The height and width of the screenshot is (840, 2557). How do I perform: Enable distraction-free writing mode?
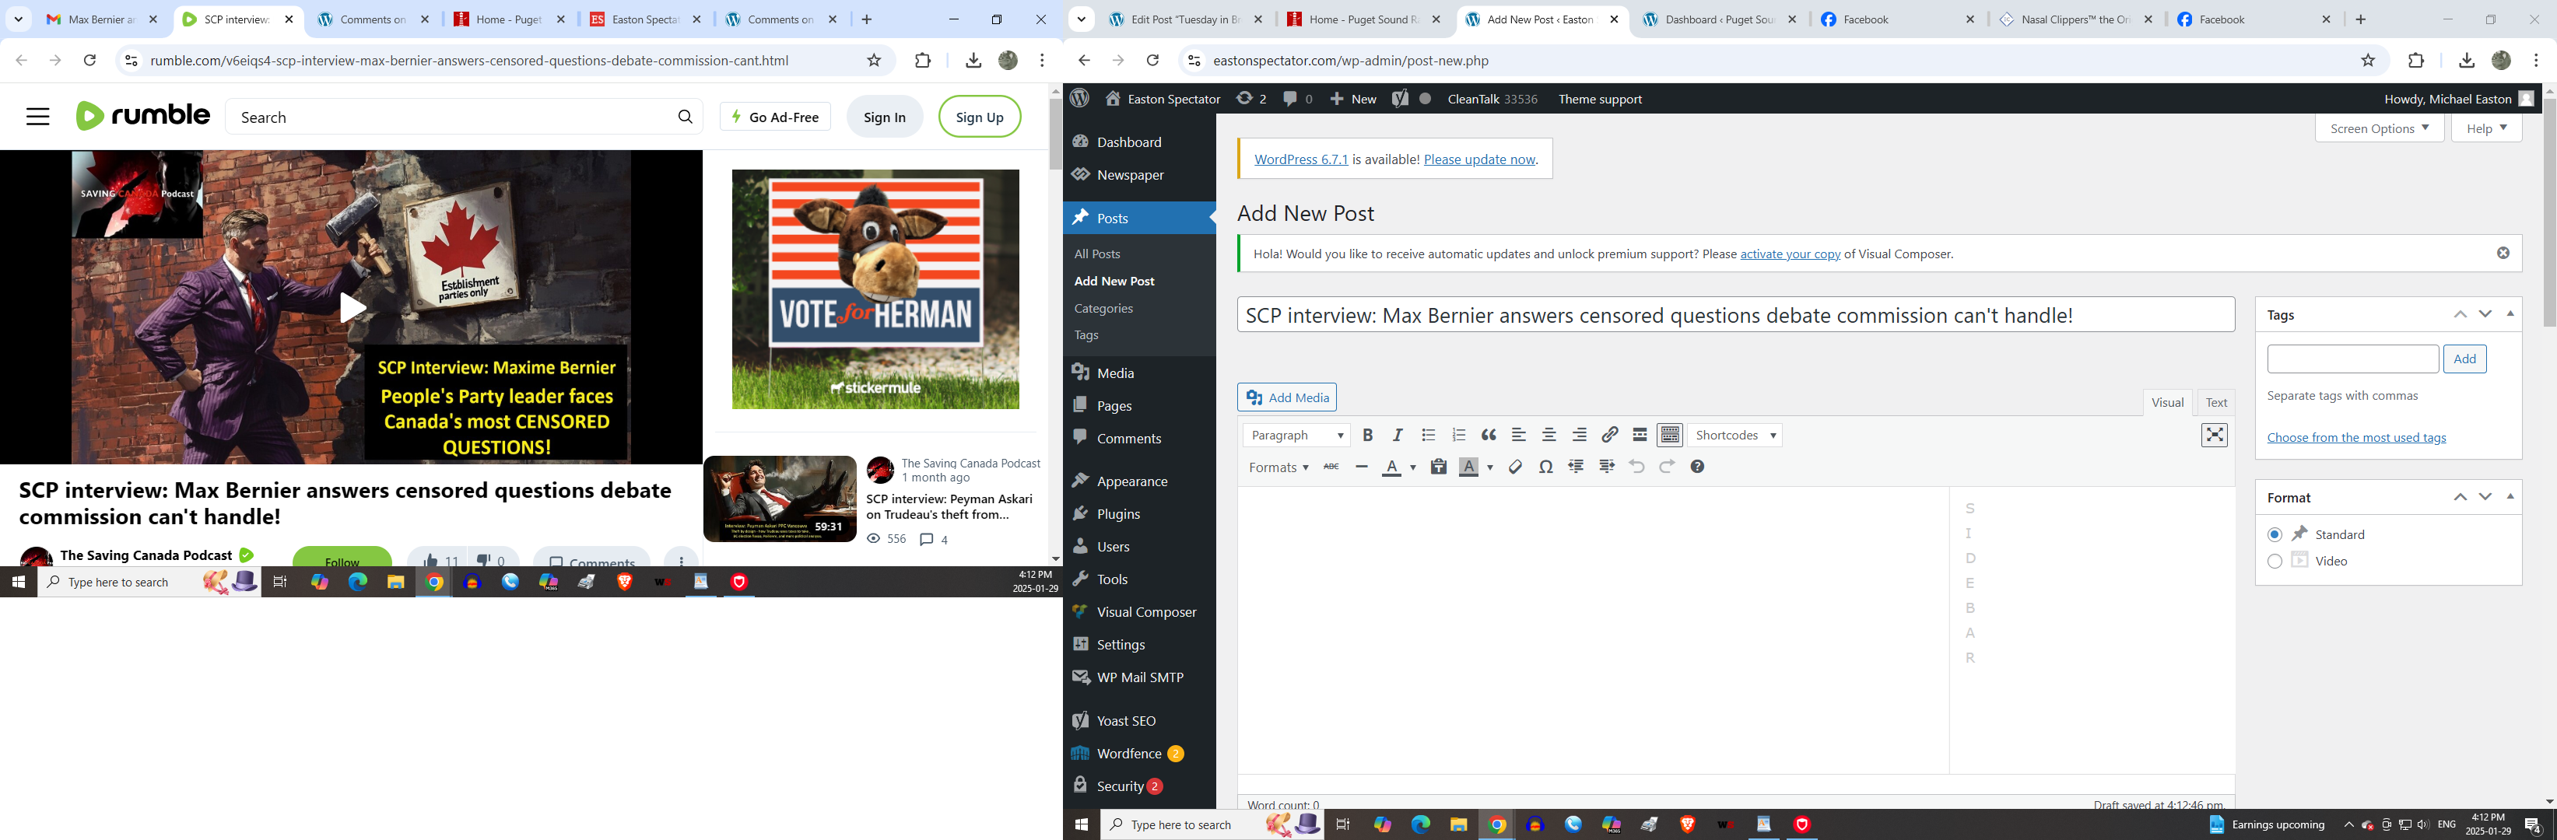pyautogui.click(x=2214, y=436)
